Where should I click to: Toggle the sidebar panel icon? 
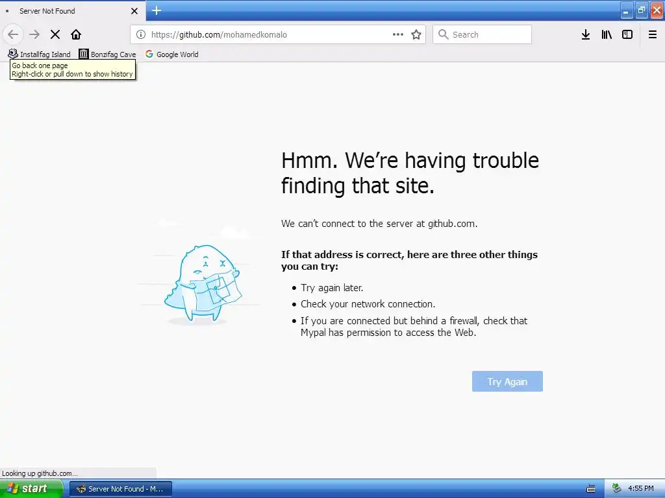[627, 34]
